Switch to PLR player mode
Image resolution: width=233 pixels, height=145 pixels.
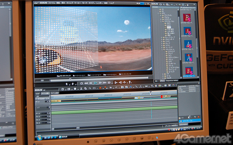point(138,3)
